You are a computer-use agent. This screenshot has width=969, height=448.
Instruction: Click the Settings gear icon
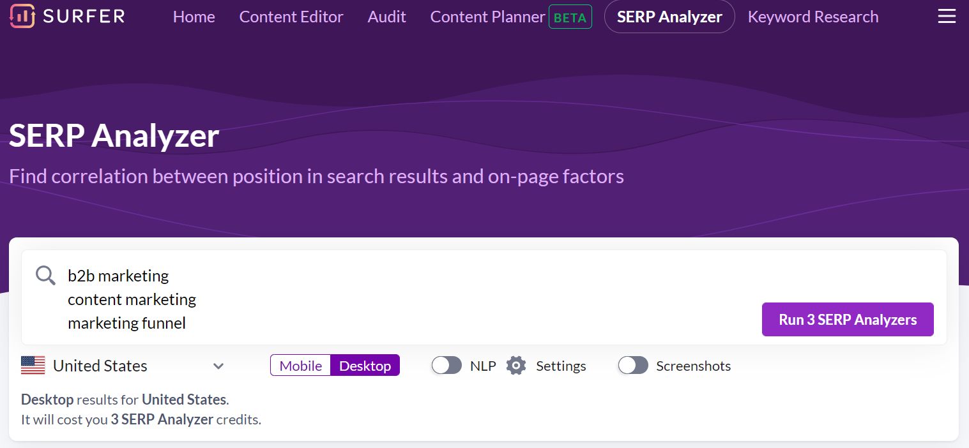[x=516, y=366]
